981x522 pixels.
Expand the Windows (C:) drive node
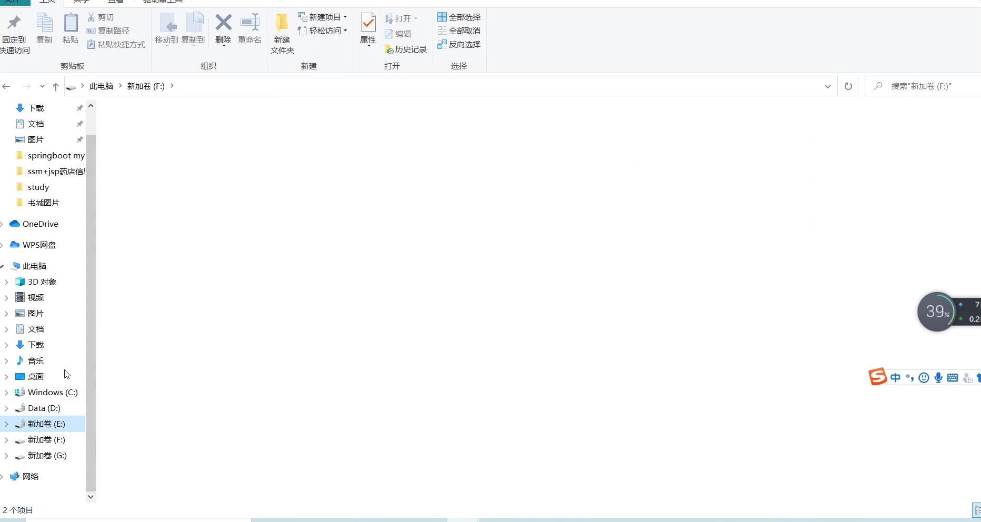[6, 393]
